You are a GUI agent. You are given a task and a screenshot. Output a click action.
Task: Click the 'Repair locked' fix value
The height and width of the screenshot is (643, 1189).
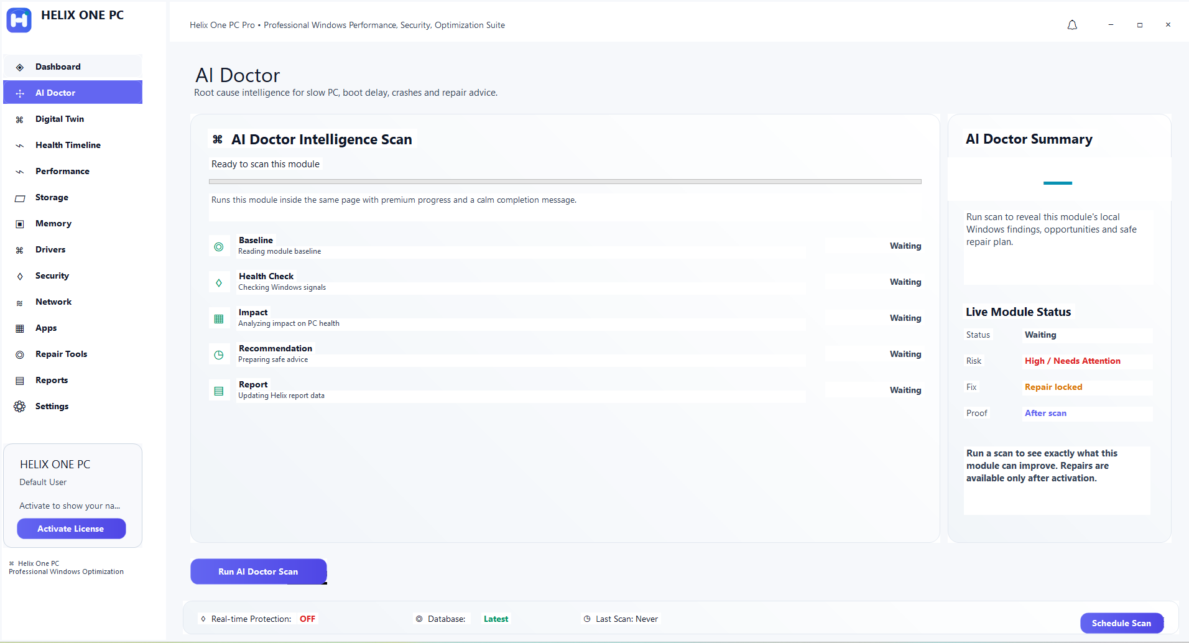click(1053, 387)
